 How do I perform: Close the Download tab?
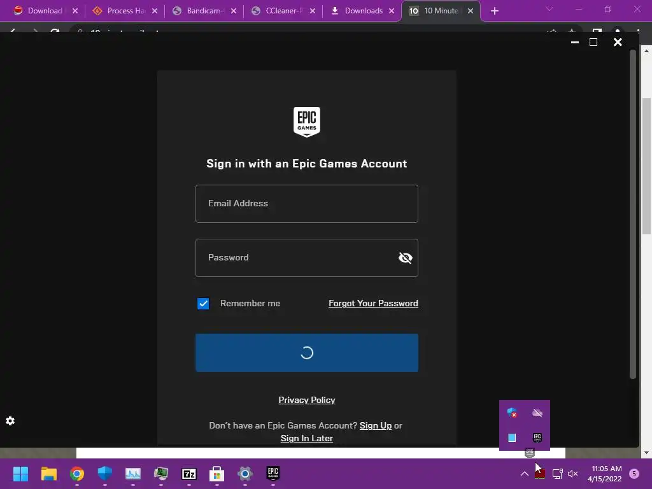click(75, 11)
